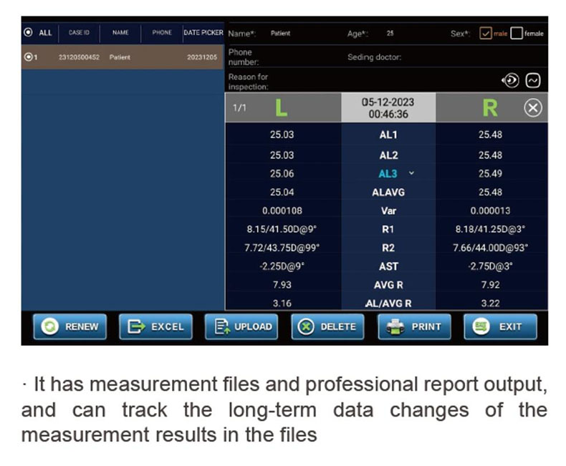
Task: Select radio button for record 1
Action: tap(29, 57)
